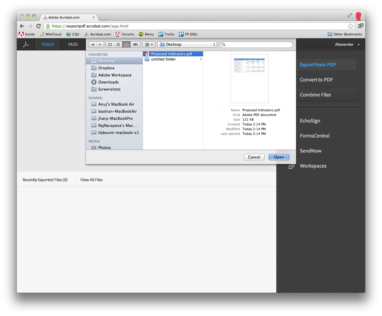Image resolution: width=382 pixels, height=316 pixels.
Task: Open Other Bookmarks folder
Action: pos(345,34)
